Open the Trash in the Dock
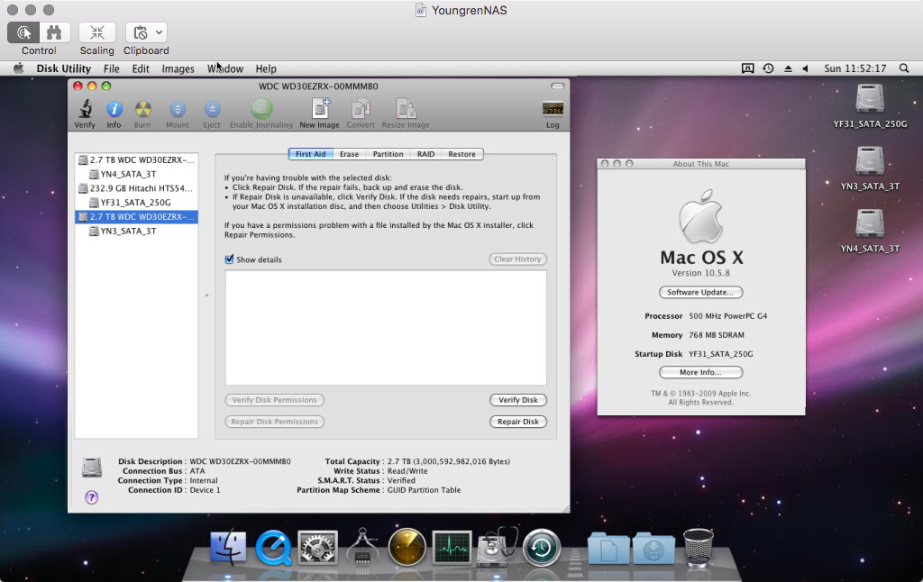The width and height of the screenshot is (923, 582). [x=698, y=547]
